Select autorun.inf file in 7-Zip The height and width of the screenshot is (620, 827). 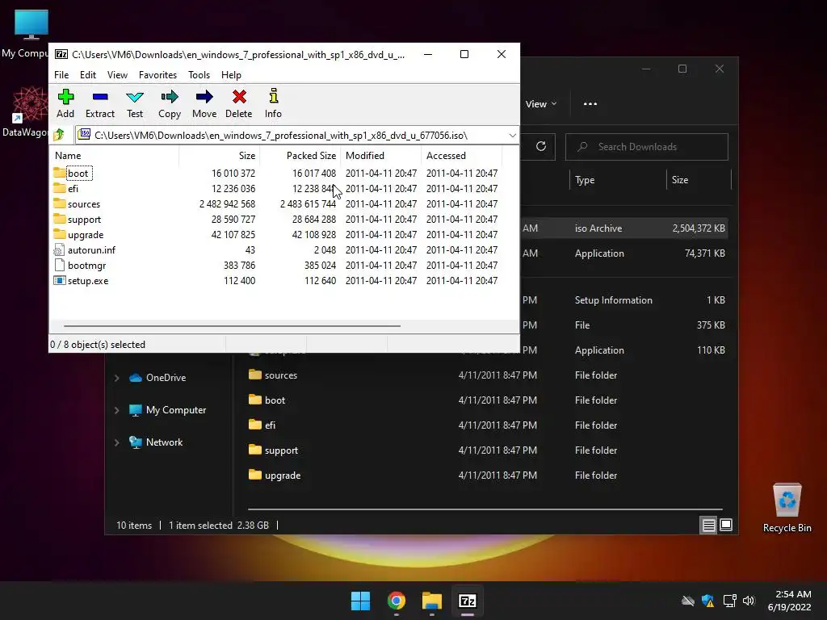point(91,249)
